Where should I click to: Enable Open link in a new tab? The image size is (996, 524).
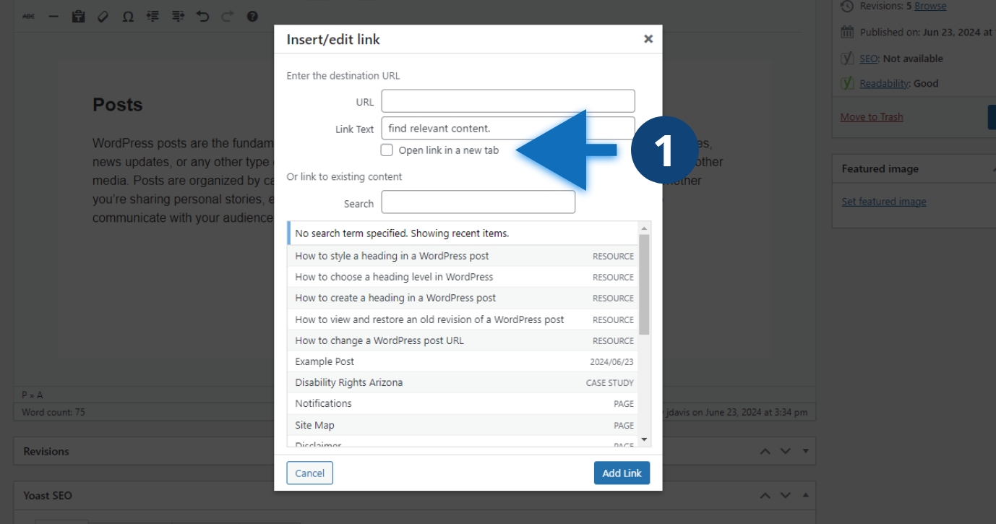pyautogui.click(x=387, y=150)
